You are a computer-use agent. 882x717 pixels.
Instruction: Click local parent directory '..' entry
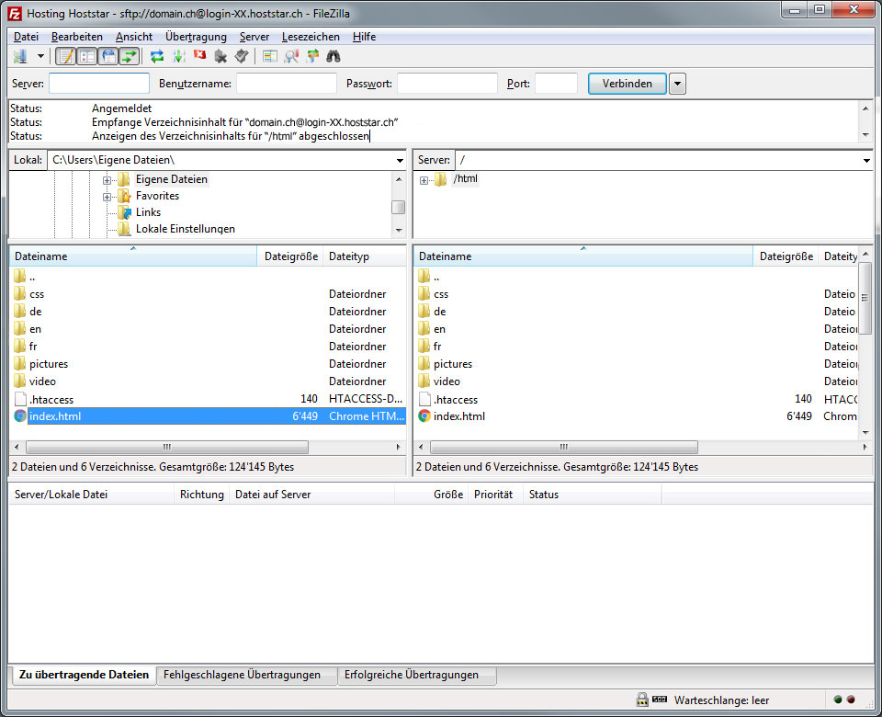32,277
